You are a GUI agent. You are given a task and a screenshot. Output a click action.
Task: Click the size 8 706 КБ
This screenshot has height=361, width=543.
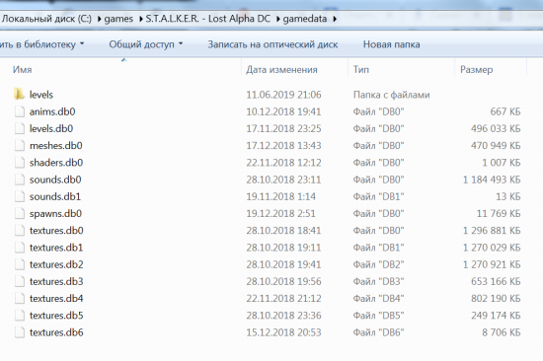(502, 332)
